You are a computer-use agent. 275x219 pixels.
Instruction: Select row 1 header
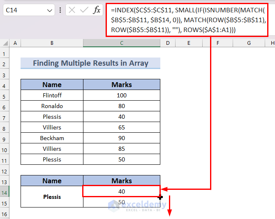5,53
